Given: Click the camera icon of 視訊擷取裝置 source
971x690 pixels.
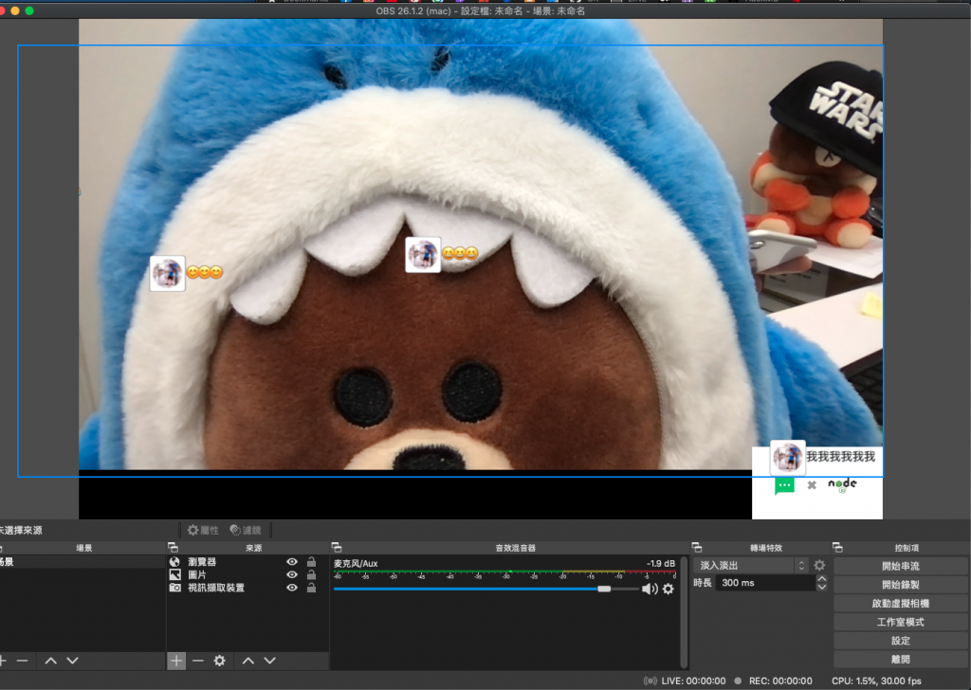Looking at the screenshot, I should 174,588.
